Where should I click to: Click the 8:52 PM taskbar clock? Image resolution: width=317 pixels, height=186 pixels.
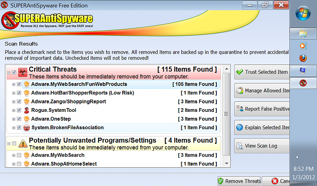coord(303,169)
